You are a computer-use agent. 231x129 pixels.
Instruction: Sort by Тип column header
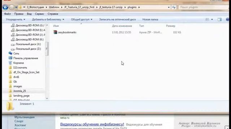(x=141, y=26)
